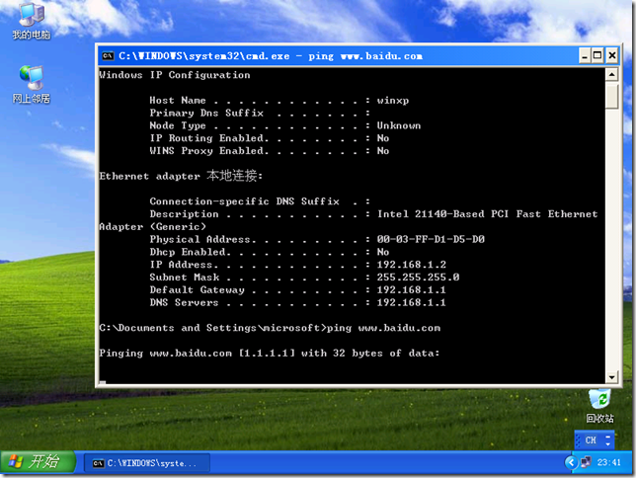Click the Node Type value 'Unknown'
This screenshot has width=636, height=478.
pos(399,125)
